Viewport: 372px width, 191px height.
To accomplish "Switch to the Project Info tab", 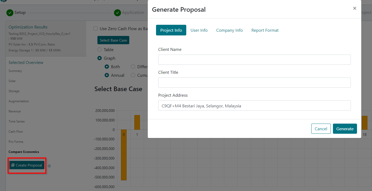I will [x=171, y=30].
